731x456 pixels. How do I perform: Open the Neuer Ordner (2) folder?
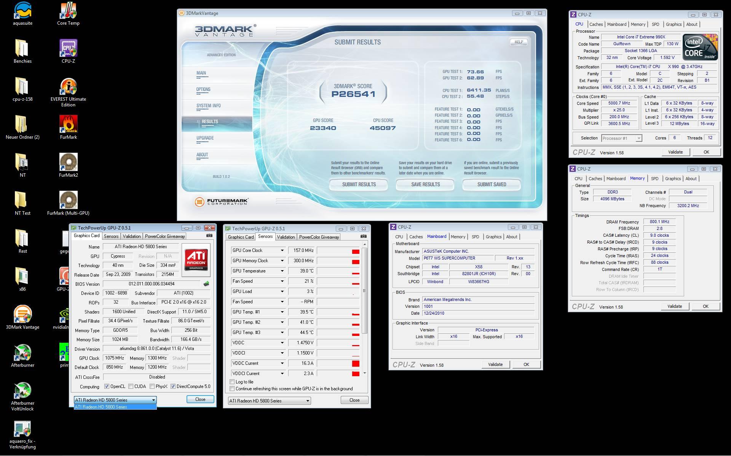pyautogui.click(x=22, y=128)
